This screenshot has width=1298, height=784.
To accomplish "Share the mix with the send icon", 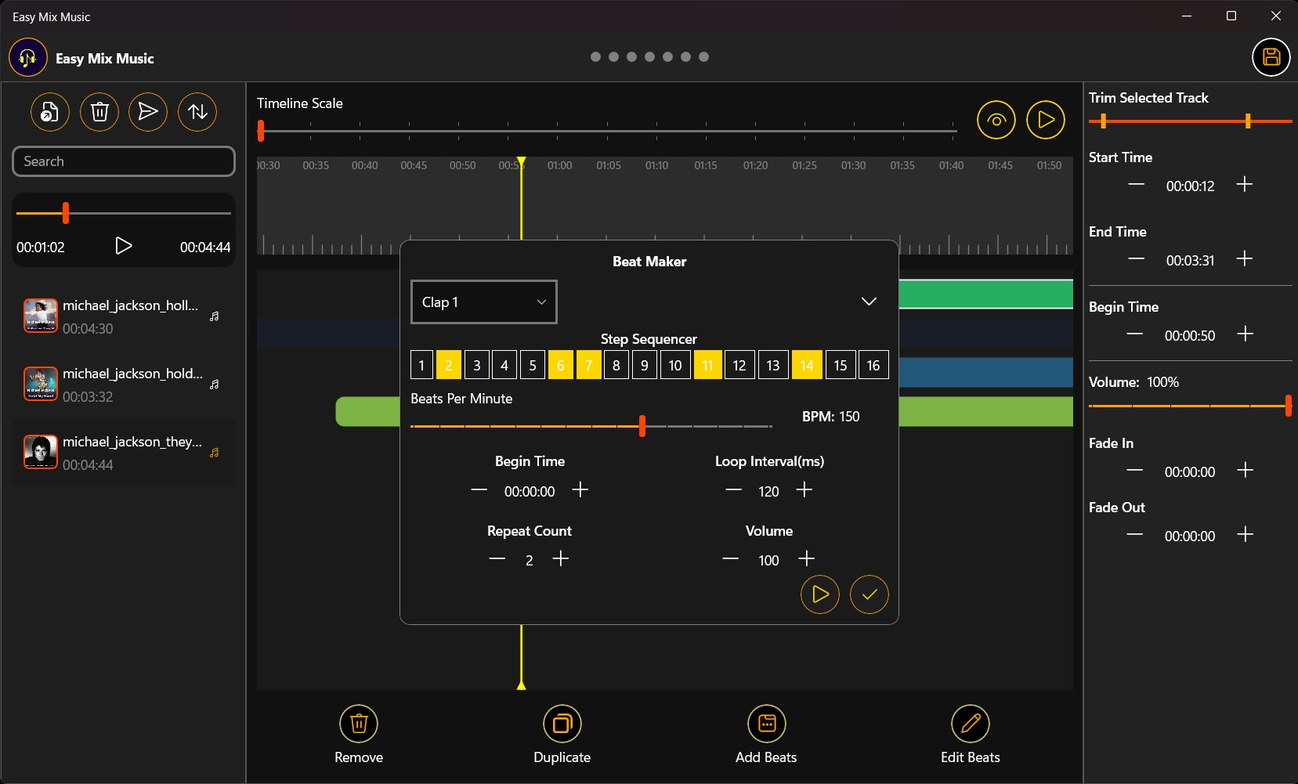I will (148, 112).
